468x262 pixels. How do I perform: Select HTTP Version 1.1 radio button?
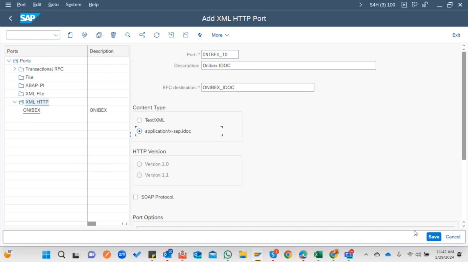pyautogui.click(x=140, y=175)
